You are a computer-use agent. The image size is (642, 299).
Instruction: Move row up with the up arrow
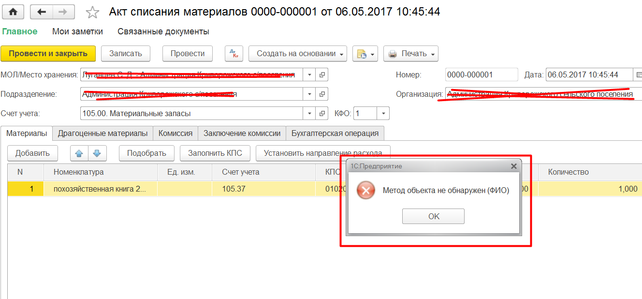coord(79,153)
